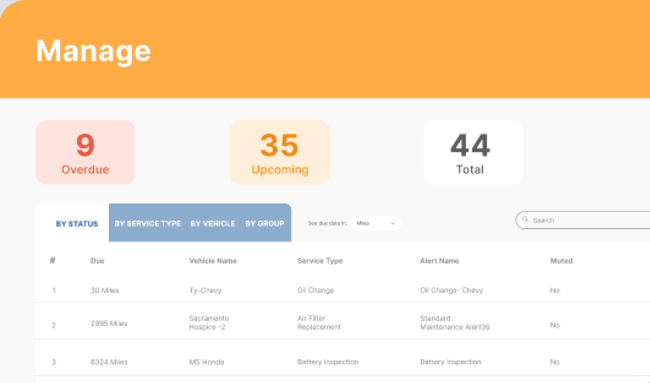Sort by Alert Name column header
The height and width of the screenshot is (383, 650).
[x=439, y=261]
